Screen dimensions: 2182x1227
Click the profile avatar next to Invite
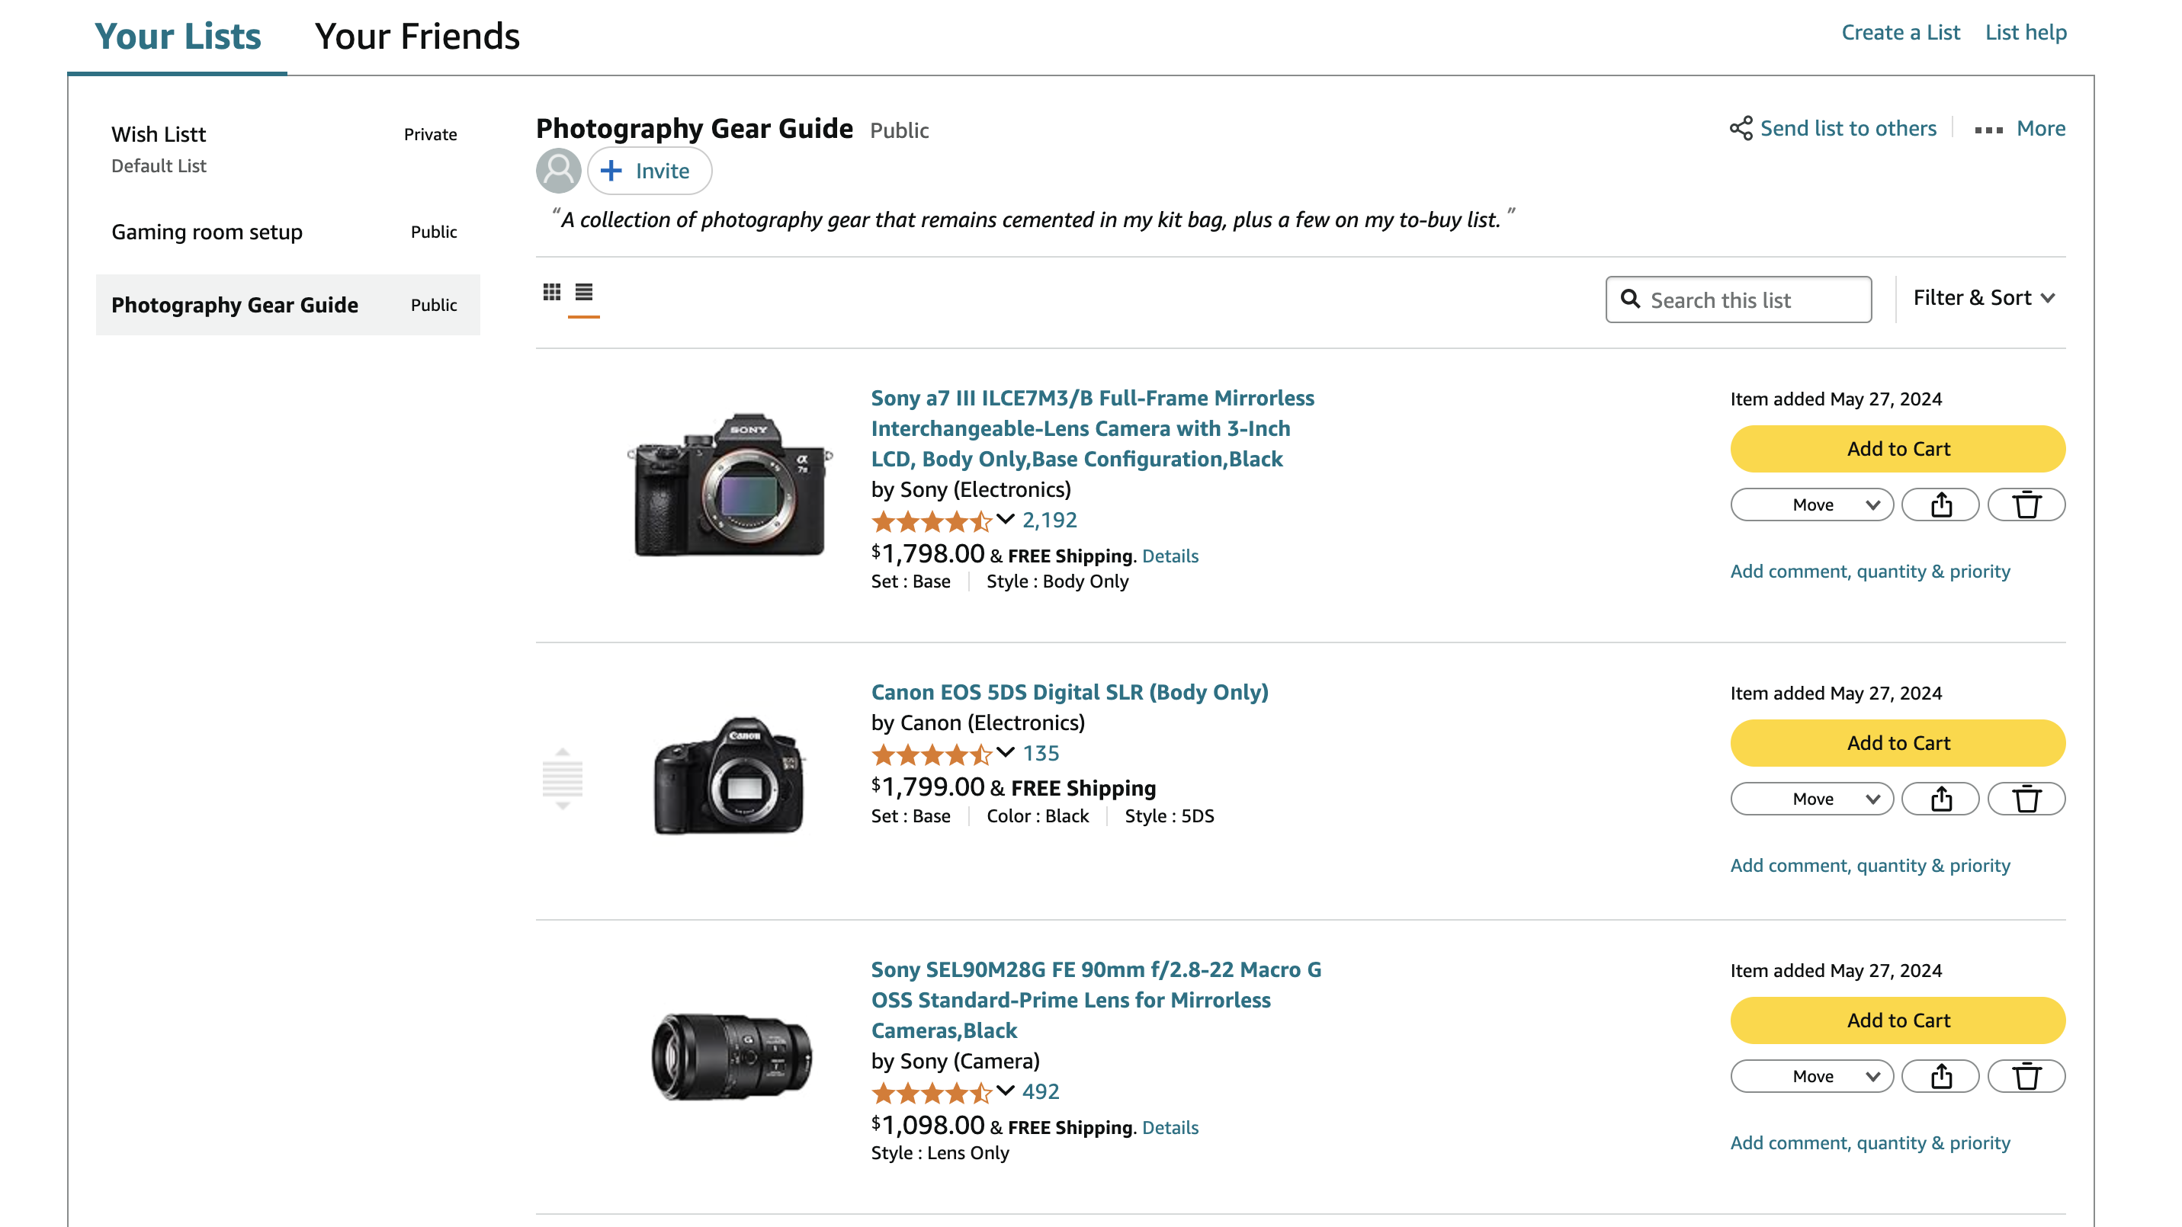pyautogui.click(x=558, y=171)
